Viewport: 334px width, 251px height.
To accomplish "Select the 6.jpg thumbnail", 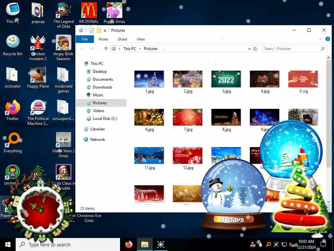I will click(149, 117).
